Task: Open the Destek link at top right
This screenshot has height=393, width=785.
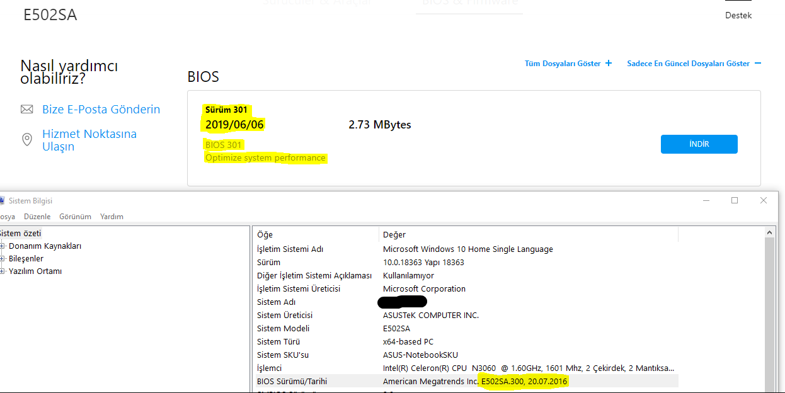Action: (738, 16)
